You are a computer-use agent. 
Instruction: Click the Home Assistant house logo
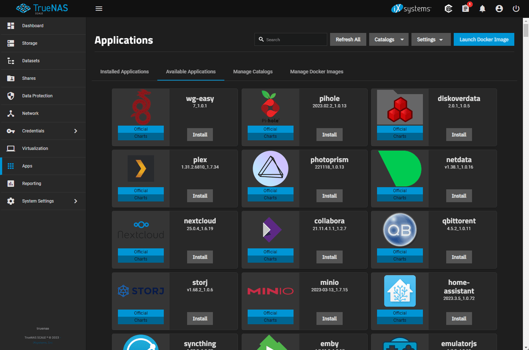(x=400, y=291)
